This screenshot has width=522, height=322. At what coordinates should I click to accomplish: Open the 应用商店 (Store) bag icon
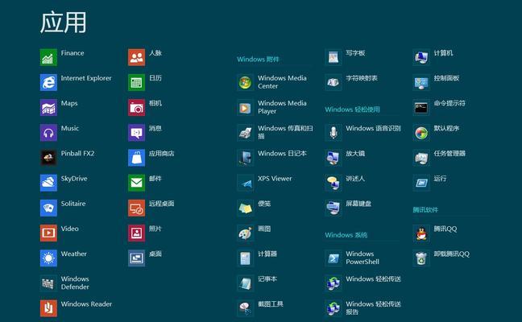tap(136, 158)
